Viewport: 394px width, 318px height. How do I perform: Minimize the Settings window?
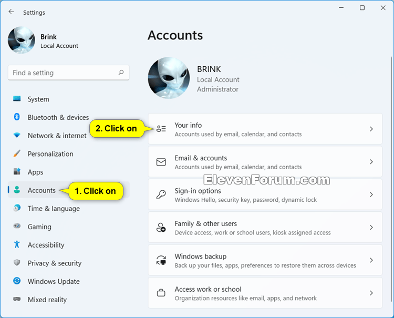coord(341,8)
